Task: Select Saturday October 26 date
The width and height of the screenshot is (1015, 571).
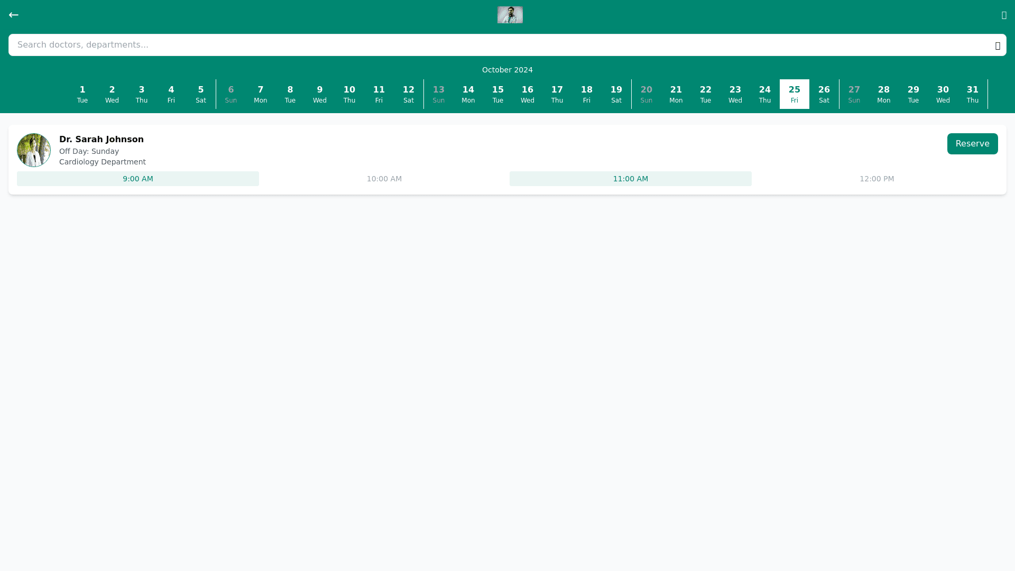Action: (824, 94)
